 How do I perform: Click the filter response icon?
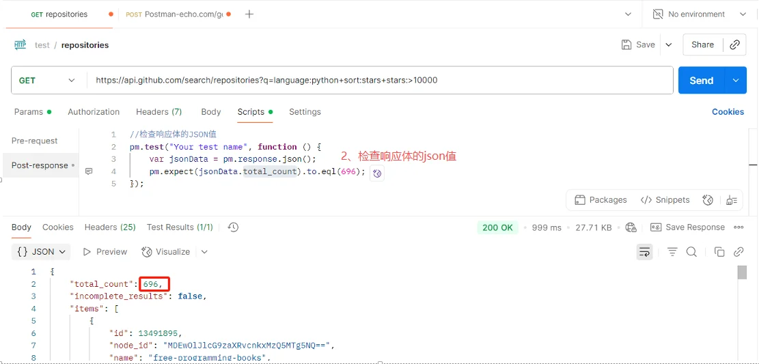point(672,252)
